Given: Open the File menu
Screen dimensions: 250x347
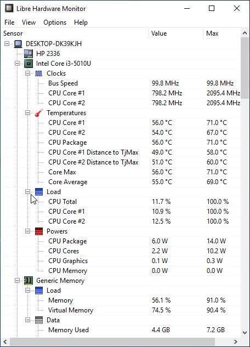Looking at the screenshot, I should [x=9, y=22].
